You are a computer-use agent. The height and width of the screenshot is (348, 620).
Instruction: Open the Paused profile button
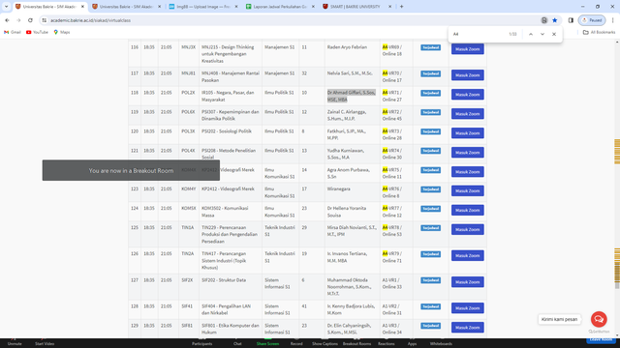pyautogui.click(x=592, y=20)
